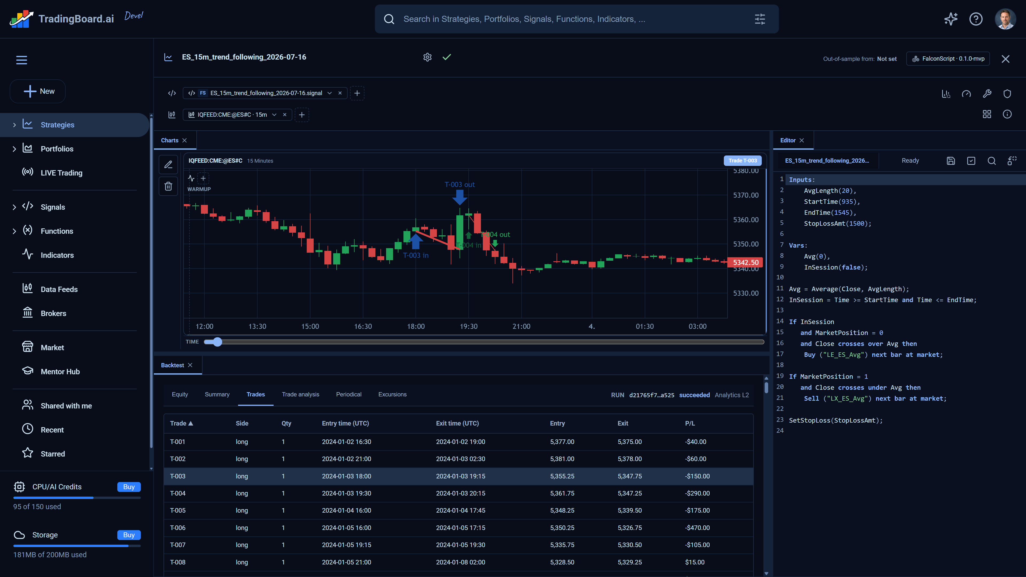
Task: Open the hamburger menu in sidebar
Action: [x=21, y=60]
